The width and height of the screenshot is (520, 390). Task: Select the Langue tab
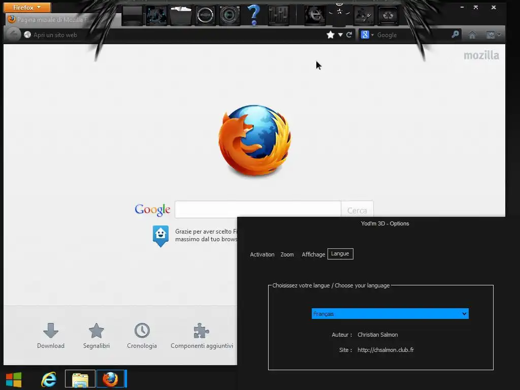click(x=340, y=254)
